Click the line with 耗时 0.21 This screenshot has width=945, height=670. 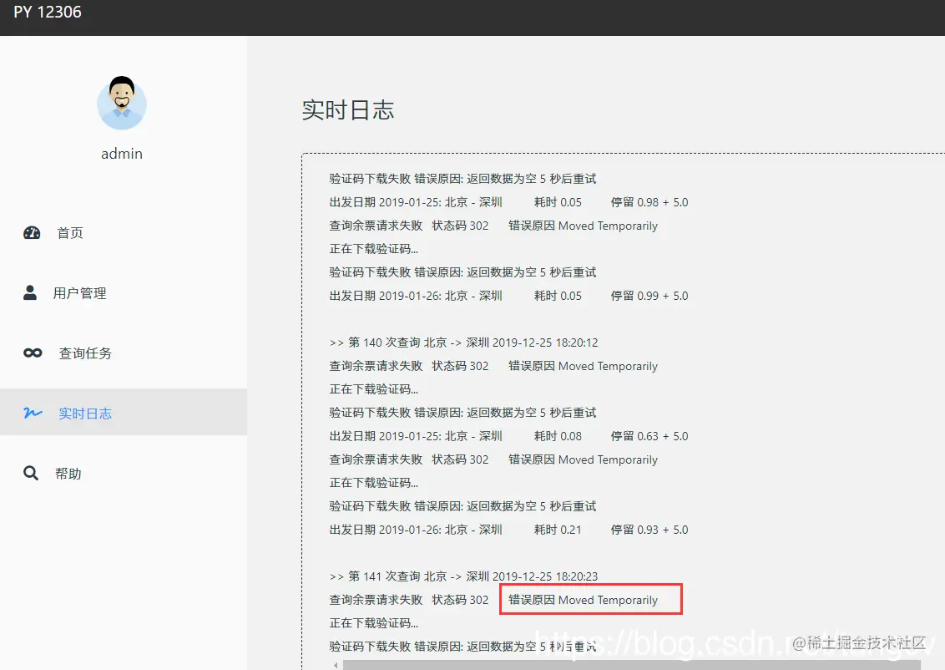[508, 530]
